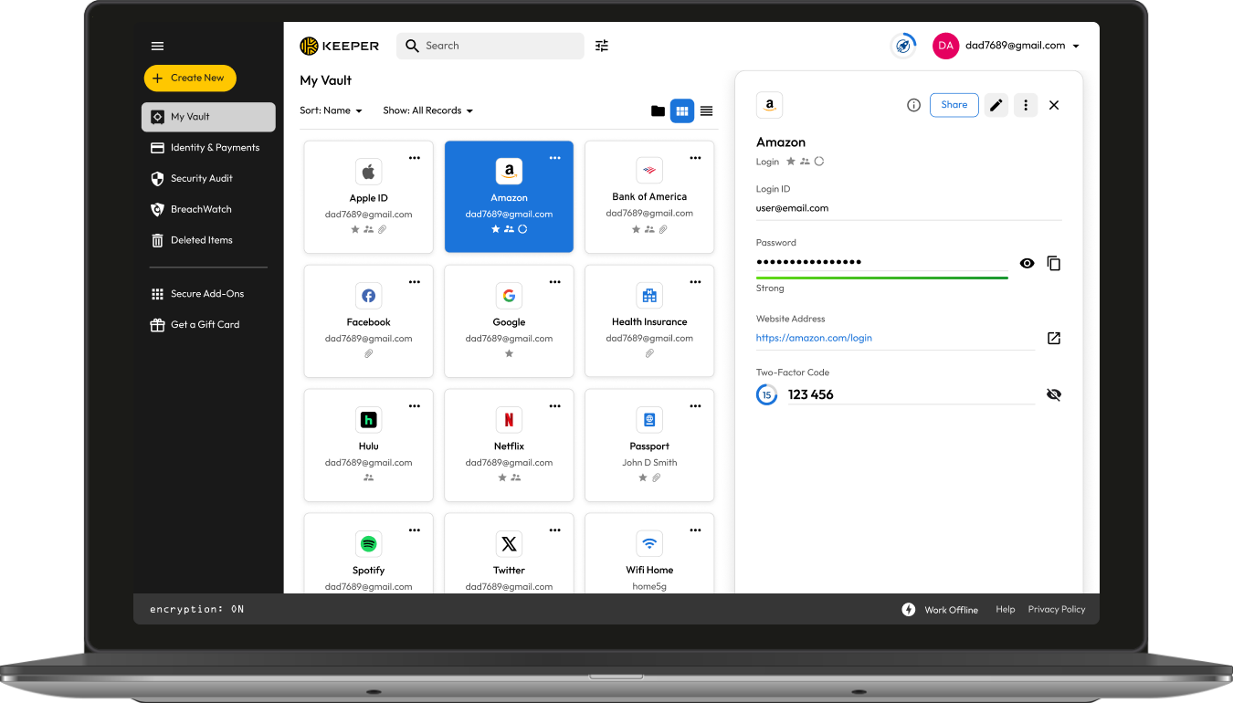Open Spotify card options menu
The height and width of the screenshot is (703, 1233).
tap(415, 530)
